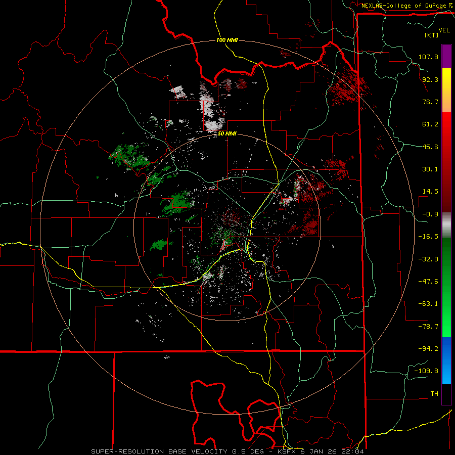Select the 76.7 value on velocity scale
This screenshot has width=455, height=455.
430,102
